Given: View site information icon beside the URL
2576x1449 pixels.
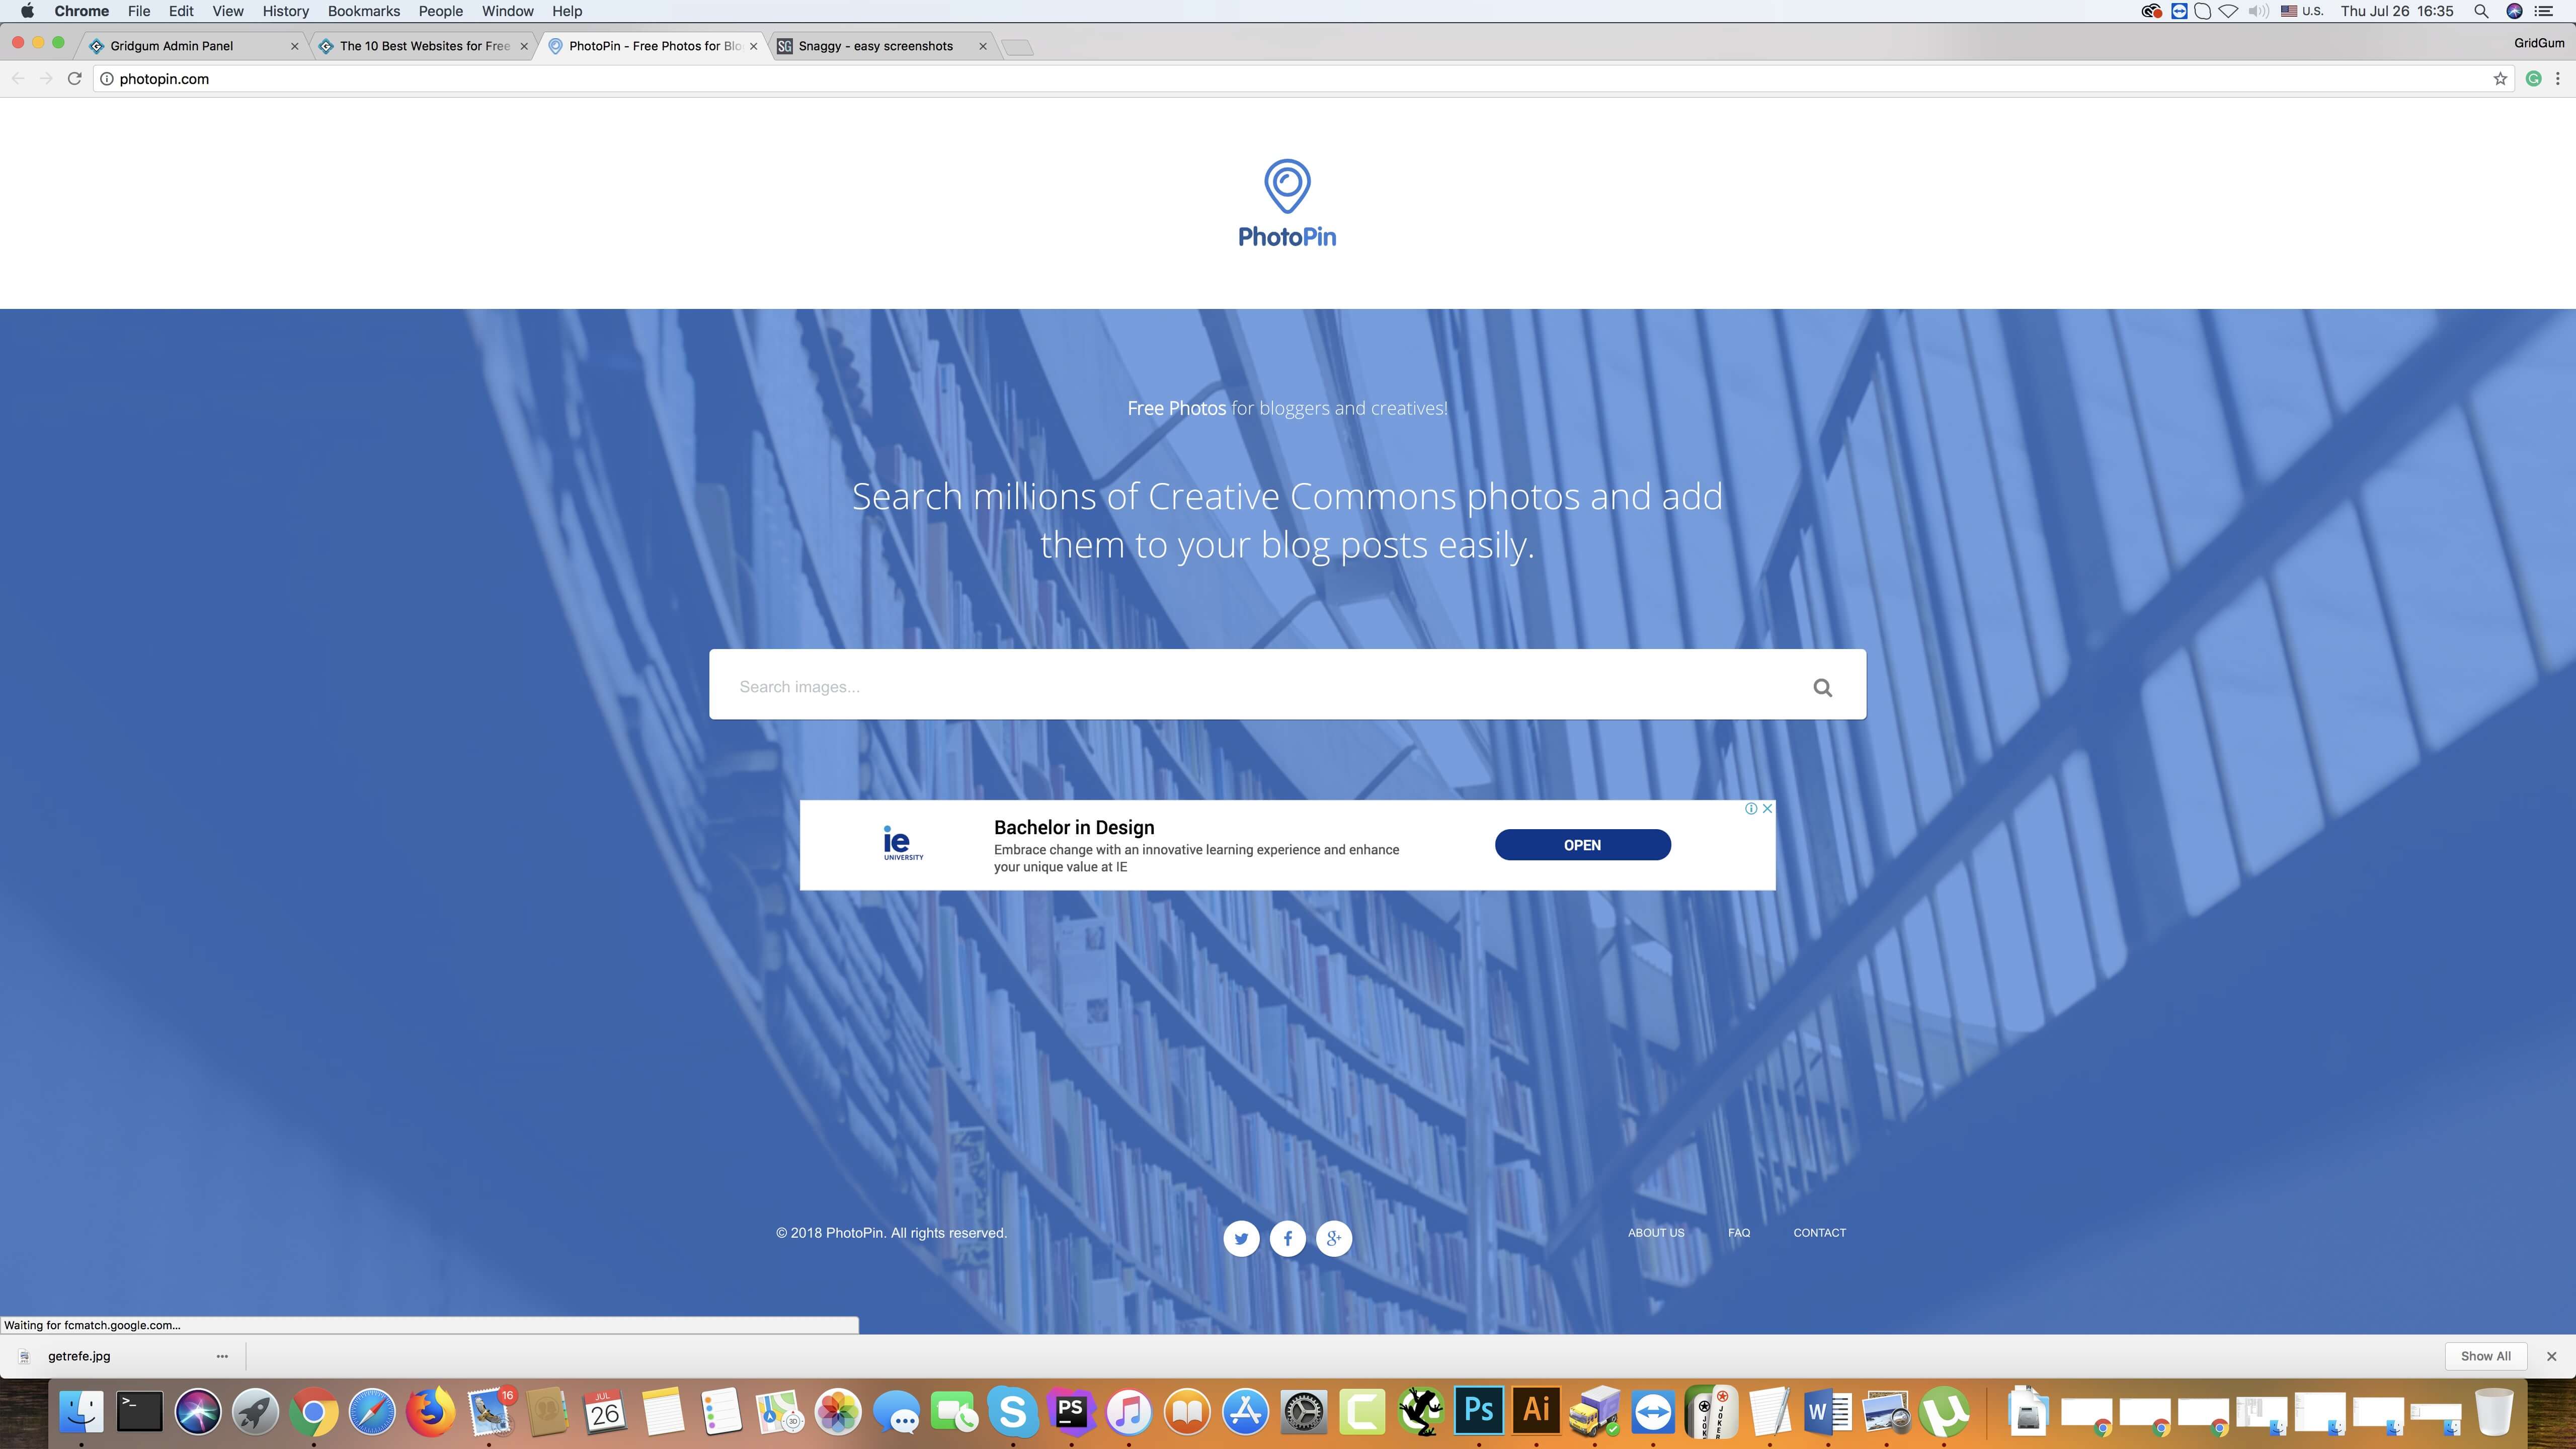Looking at the screenshot, I should coord(107,79).
